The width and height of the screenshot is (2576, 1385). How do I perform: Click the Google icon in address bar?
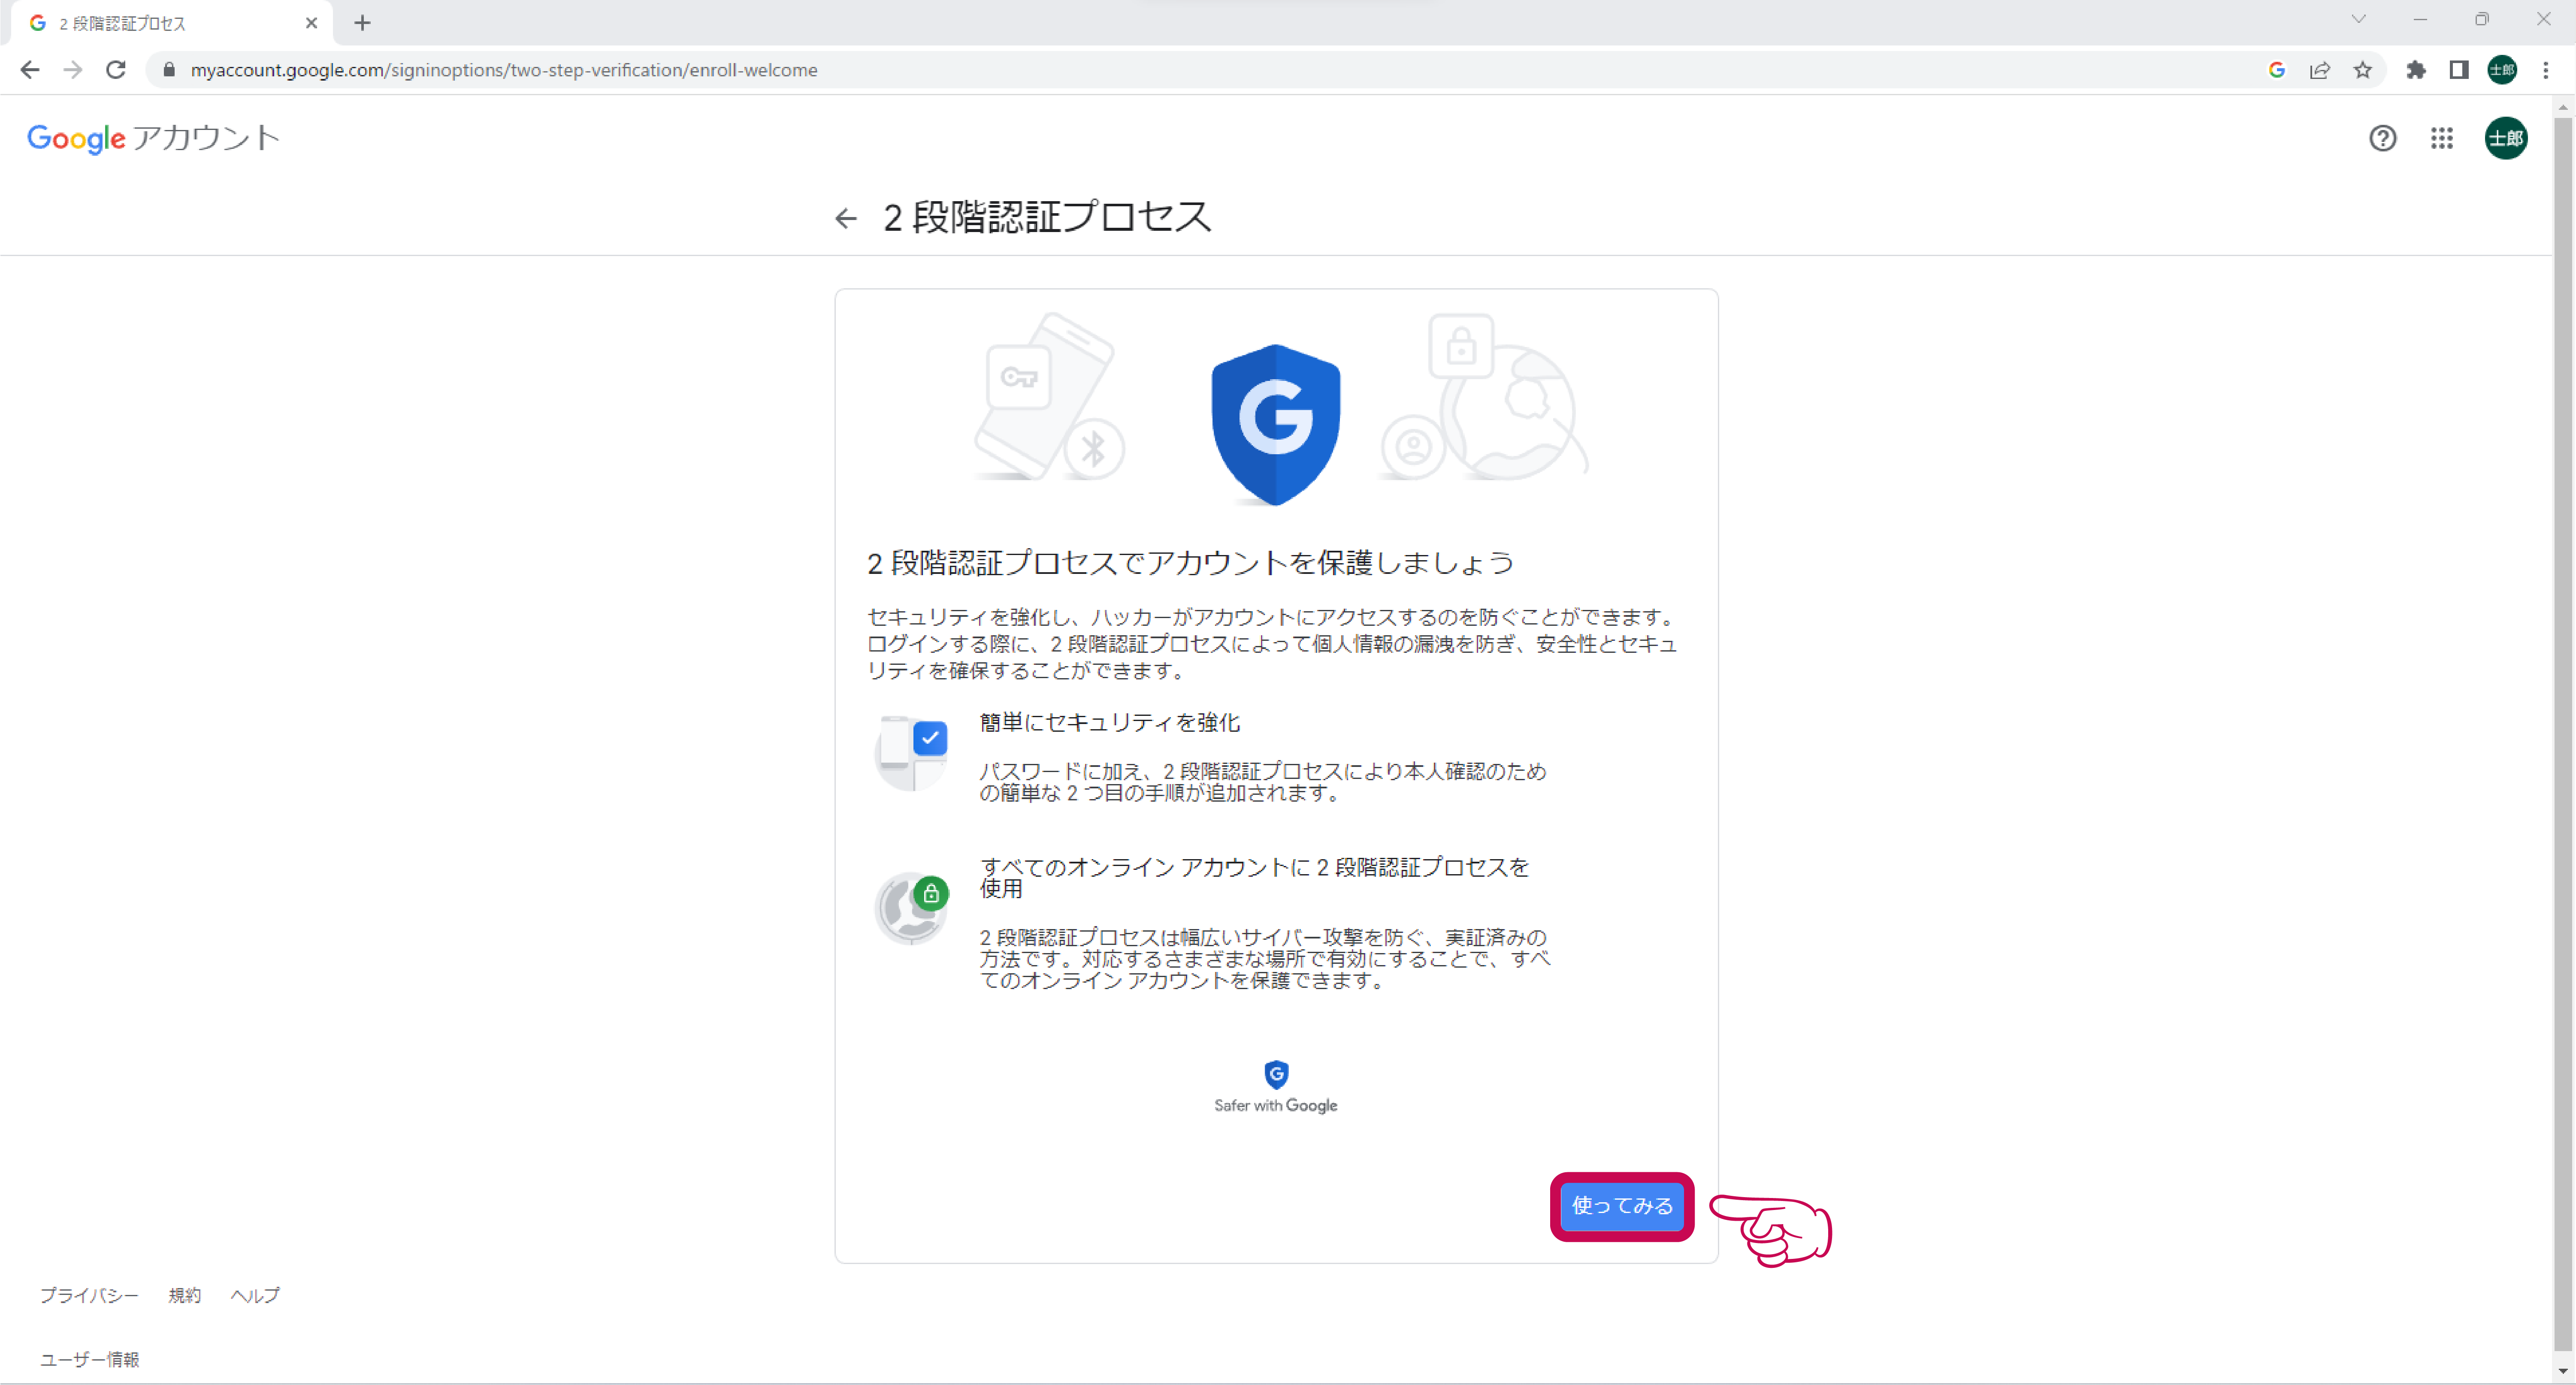[x=2277, y=70]
